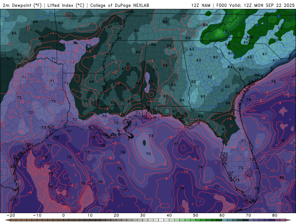This screenshot has width=296, height=222.
Task: Click the "Lifted Index (°C)" header label
Action: [x=66, y=5]
